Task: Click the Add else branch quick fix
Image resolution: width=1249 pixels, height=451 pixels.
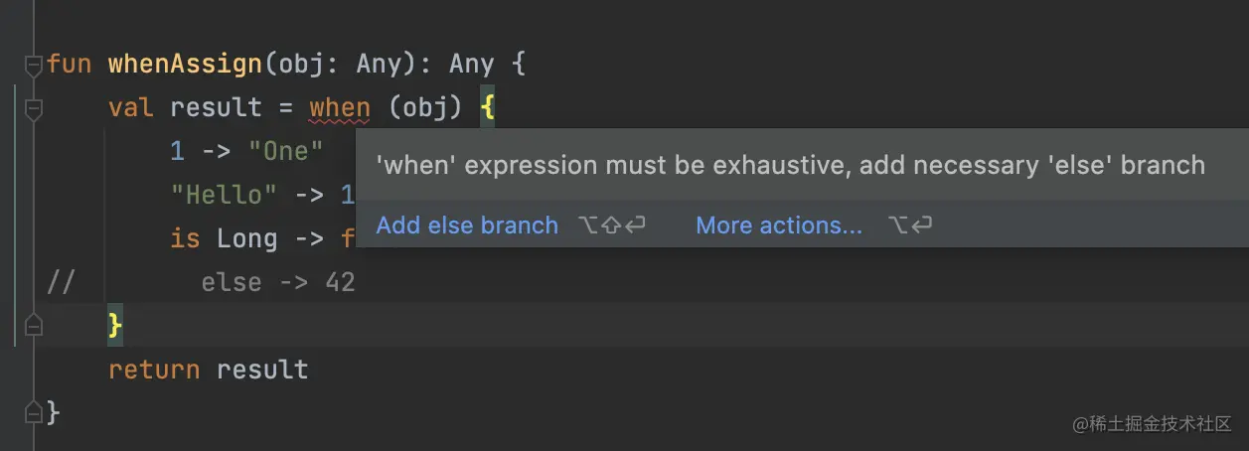Action: click(467, 225)
